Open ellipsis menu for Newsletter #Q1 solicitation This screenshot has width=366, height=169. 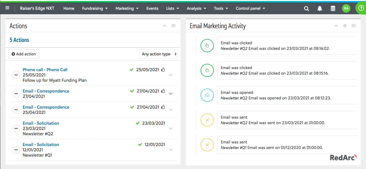pos(16,150)
